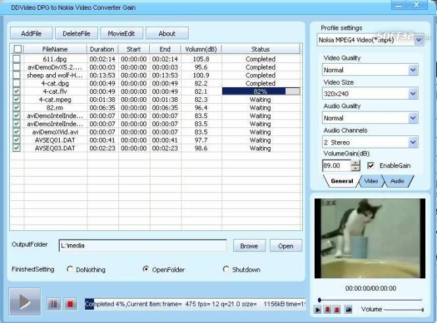Screen dimensions: 437x323
Task: Sort by the FileName column header
Action: [x=55, y=49]
